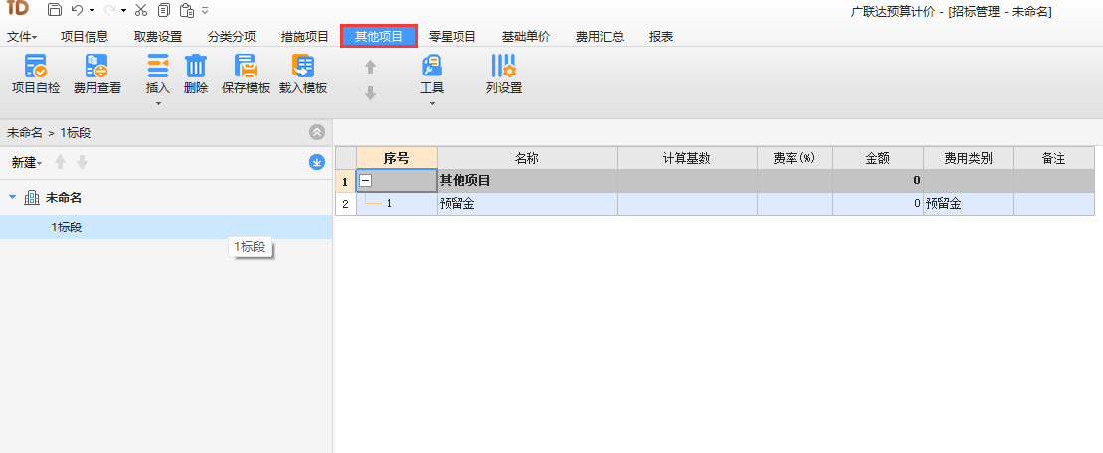Click the Undo arrow icon
The image size is (1103, 453).
[x=78, y=10]
